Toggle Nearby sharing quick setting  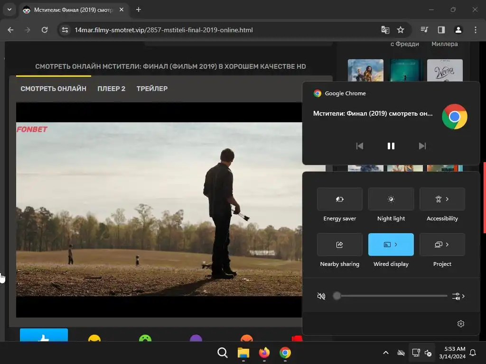coord(340,245)
